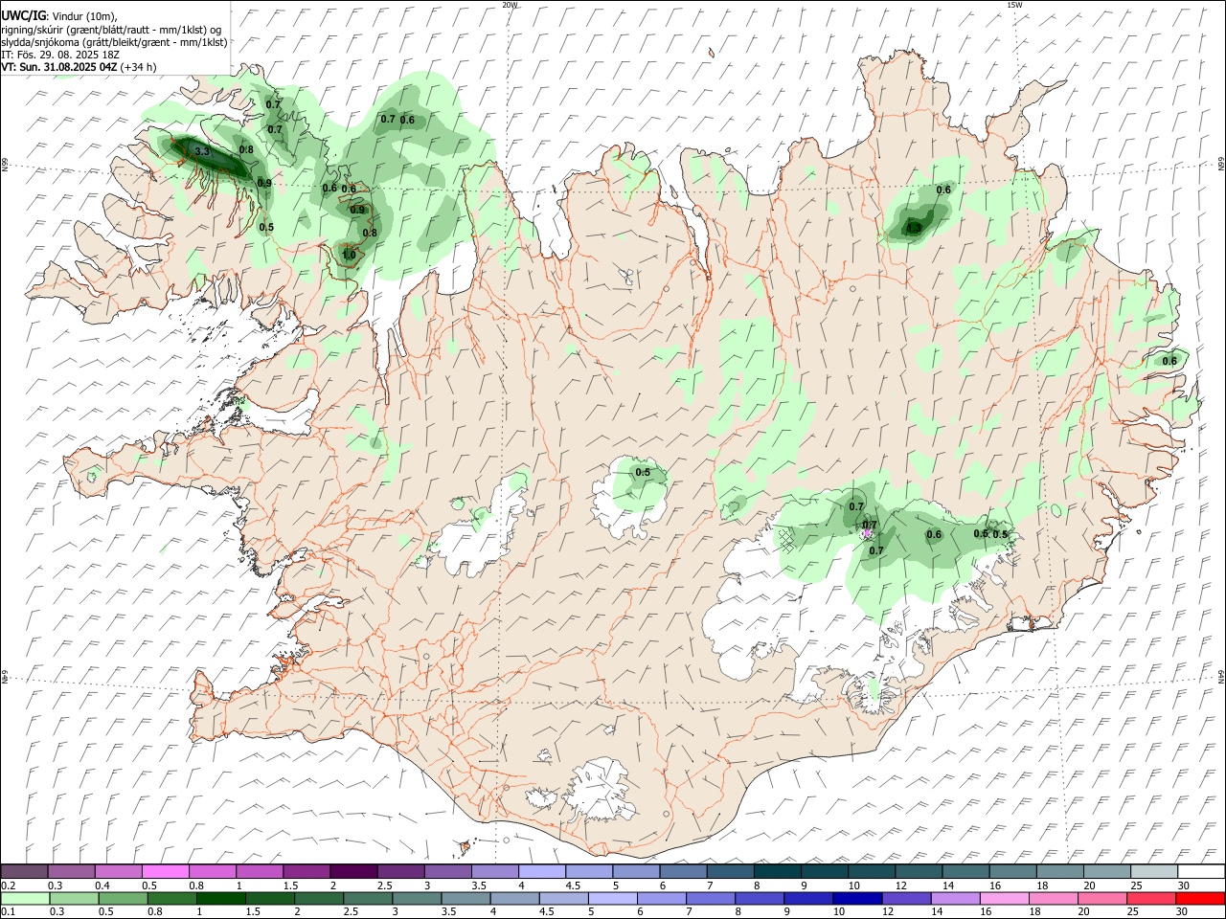Select the 0.2 snow legend swatch
Image resolution: width=1226 pixels, height=919 pixels.
(24, 871)
